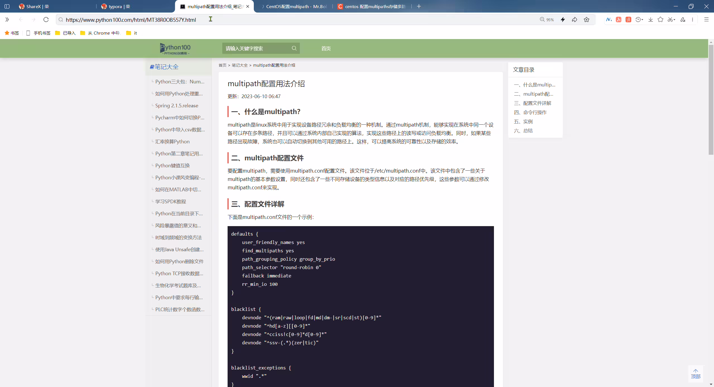Open sidebar article PLC统计数字个数函数...
714x387 pixels.
[x=180, y=309]
